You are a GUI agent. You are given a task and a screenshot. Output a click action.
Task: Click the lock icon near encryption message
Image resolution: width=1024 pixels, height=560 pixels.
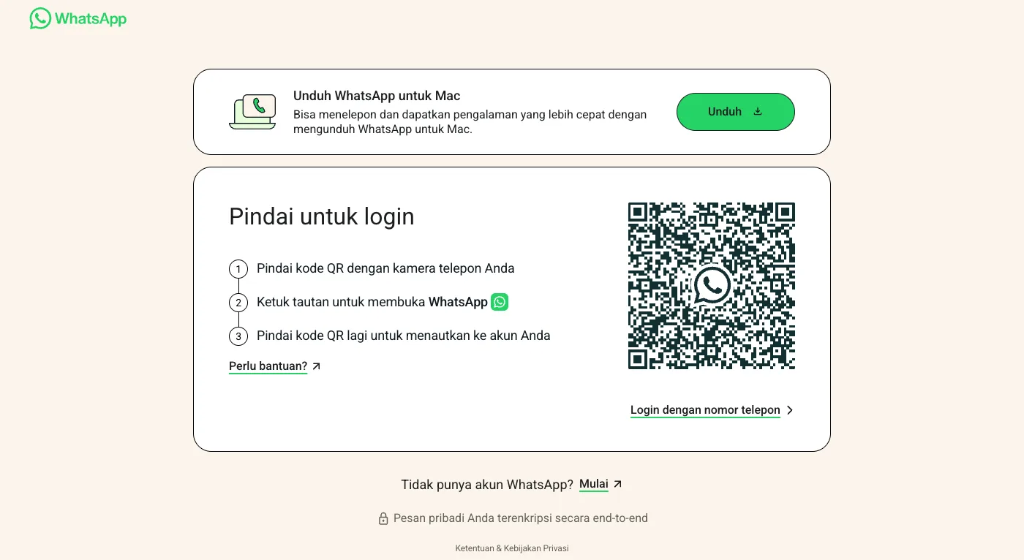point(383,518)
